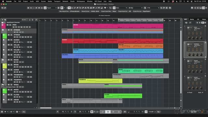
Task: Mute the PERC track
Action: point(7,25)
